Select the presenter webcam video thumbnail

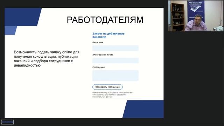tap(196, 16)
